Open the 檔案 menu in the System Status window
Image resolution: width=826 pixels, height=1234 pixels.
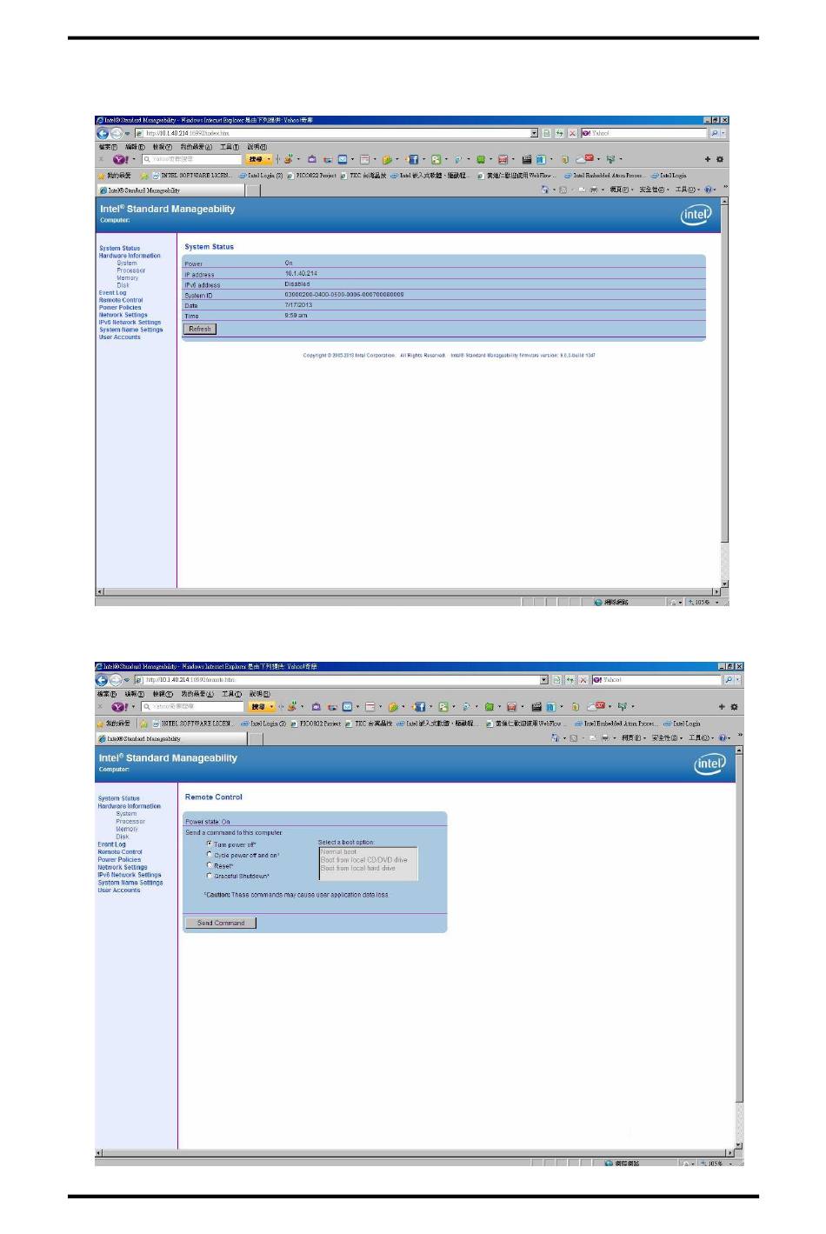108,146
